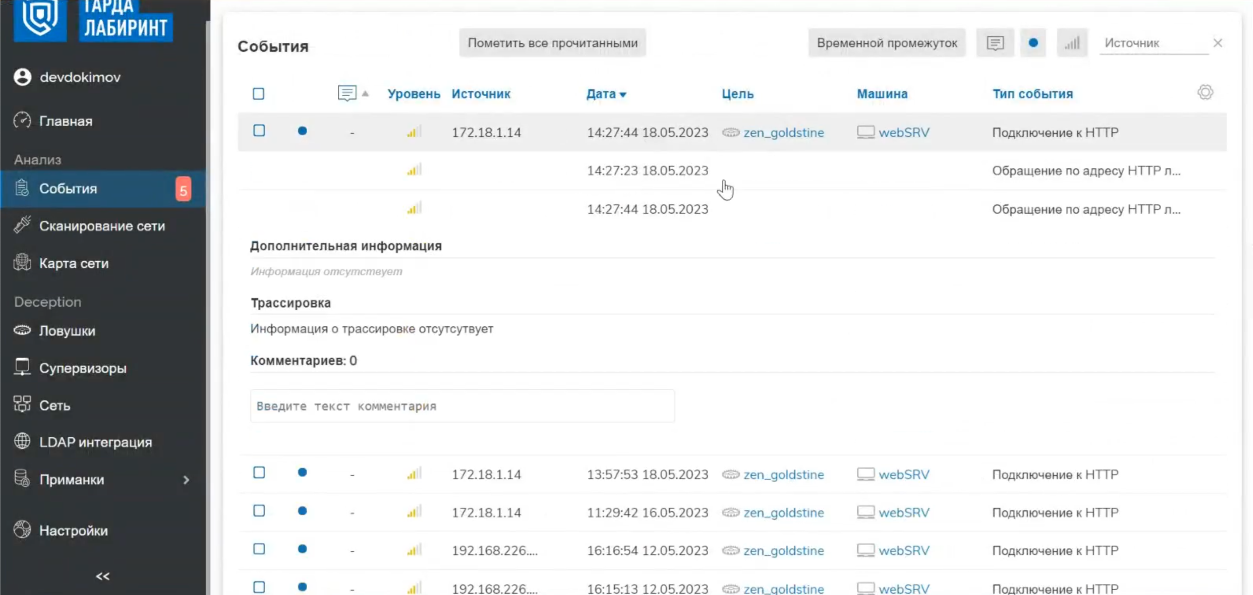Open Сканирование сети menu item
The image size is (1253, 595).
pyautogui.click(x=102, y=226)
